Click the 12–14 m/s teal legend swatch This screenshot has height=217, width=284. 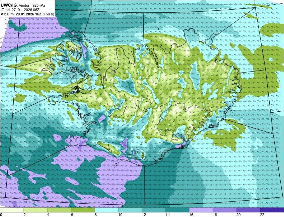[x=154, y=210]
